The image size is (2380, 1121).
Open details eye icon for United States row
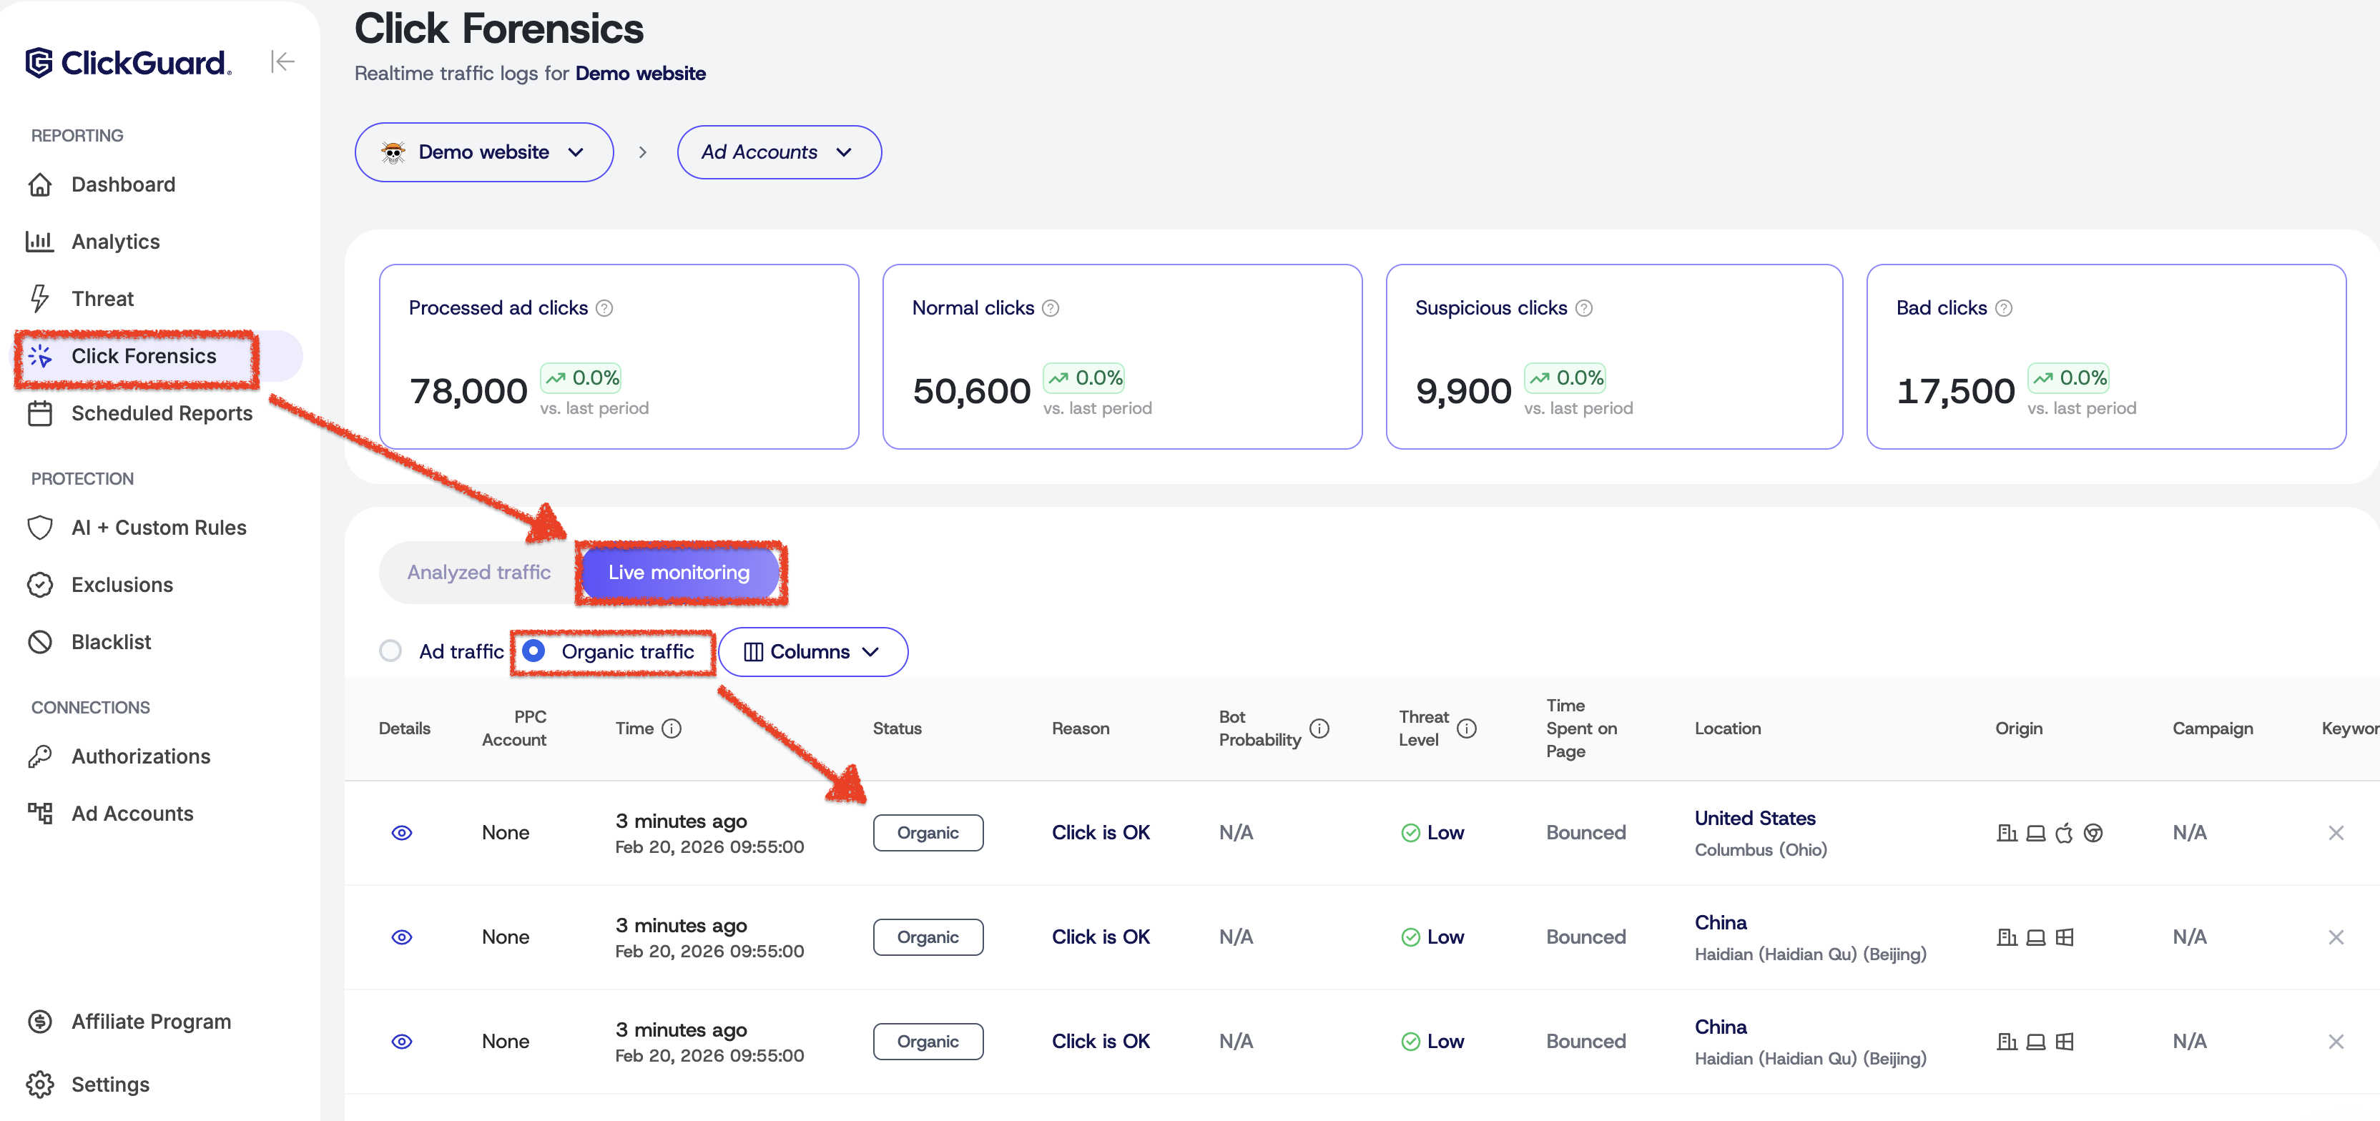(402, 833)
